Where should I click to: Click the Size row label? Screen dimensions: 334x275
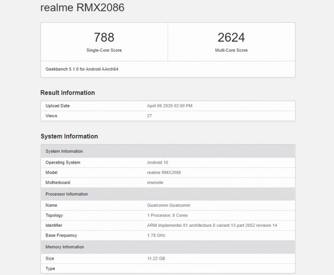(50, 258)
